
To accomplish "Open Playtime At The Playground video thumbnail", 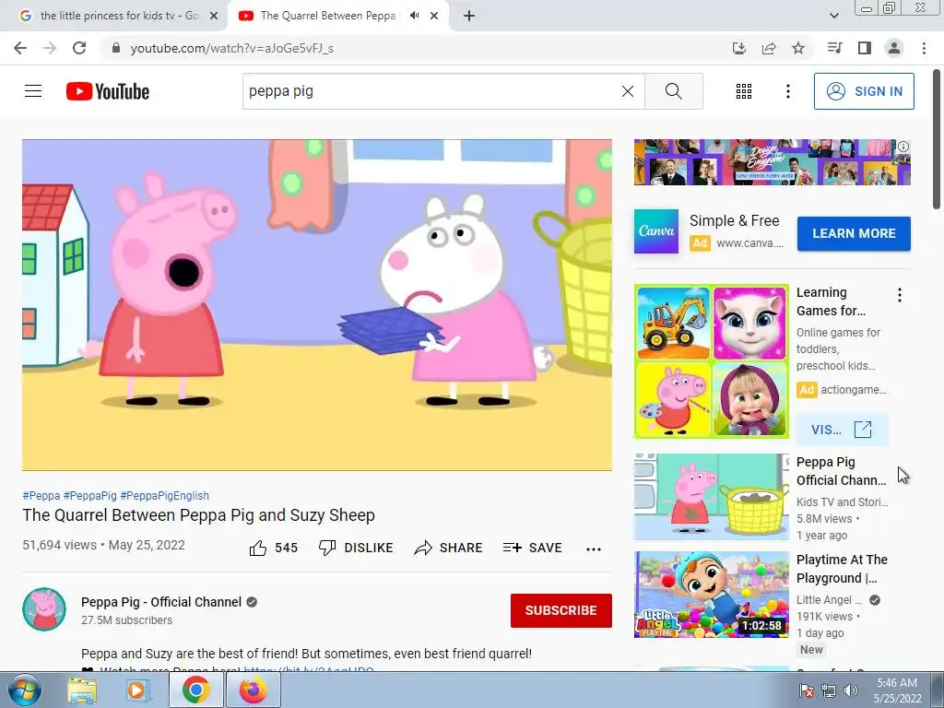I will click(x=711, y=595).
